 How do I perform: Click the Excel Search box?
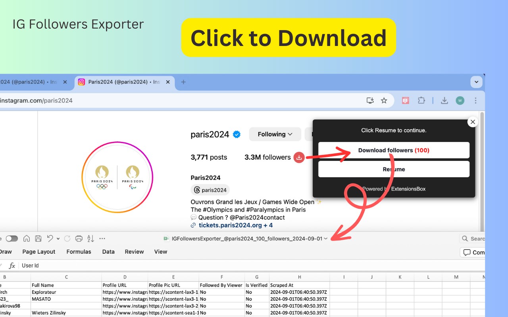[x=472, y=239]
